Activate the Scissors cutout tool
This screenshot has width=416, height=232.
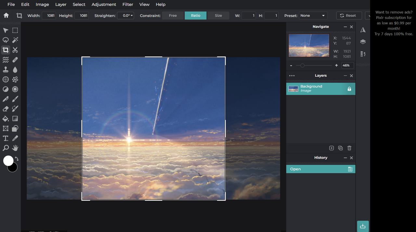coord(15,50)
